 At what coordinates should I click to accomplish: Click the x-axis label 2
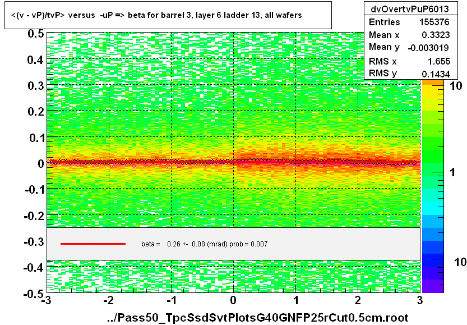358,300
